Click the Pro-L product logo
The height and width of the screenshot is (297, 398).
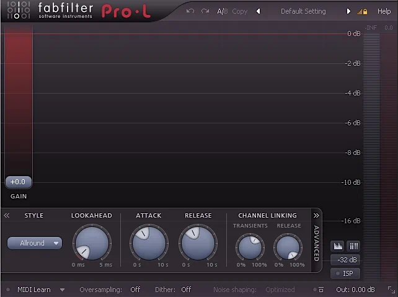pyautogui.click(x=126, y=11)
